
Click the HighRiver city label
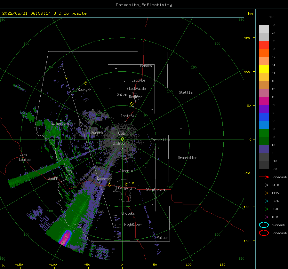point(133,225)
